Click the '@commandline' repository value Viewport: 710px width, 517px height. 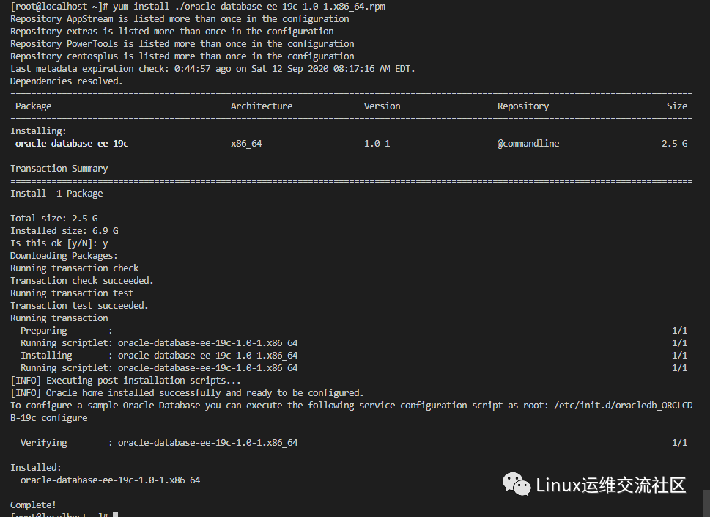point(528,144)
